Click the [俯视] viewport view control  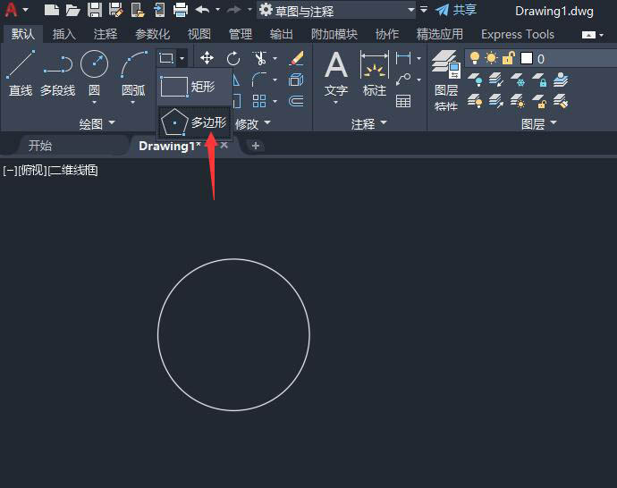pos(32,171)
